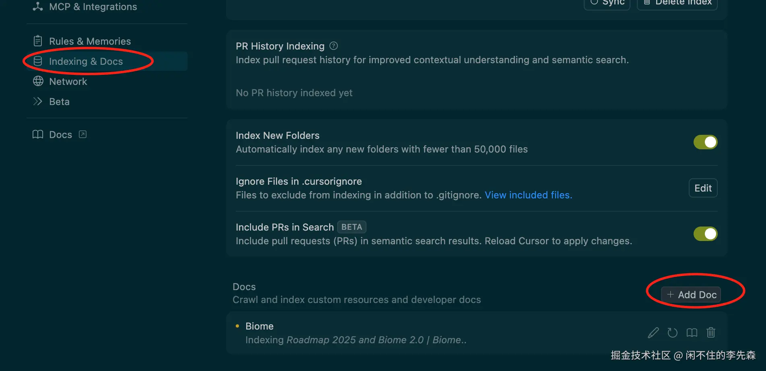Screen dimensions: 766x371
Task: Click the globe icon for Network
Action: (38, 81)
